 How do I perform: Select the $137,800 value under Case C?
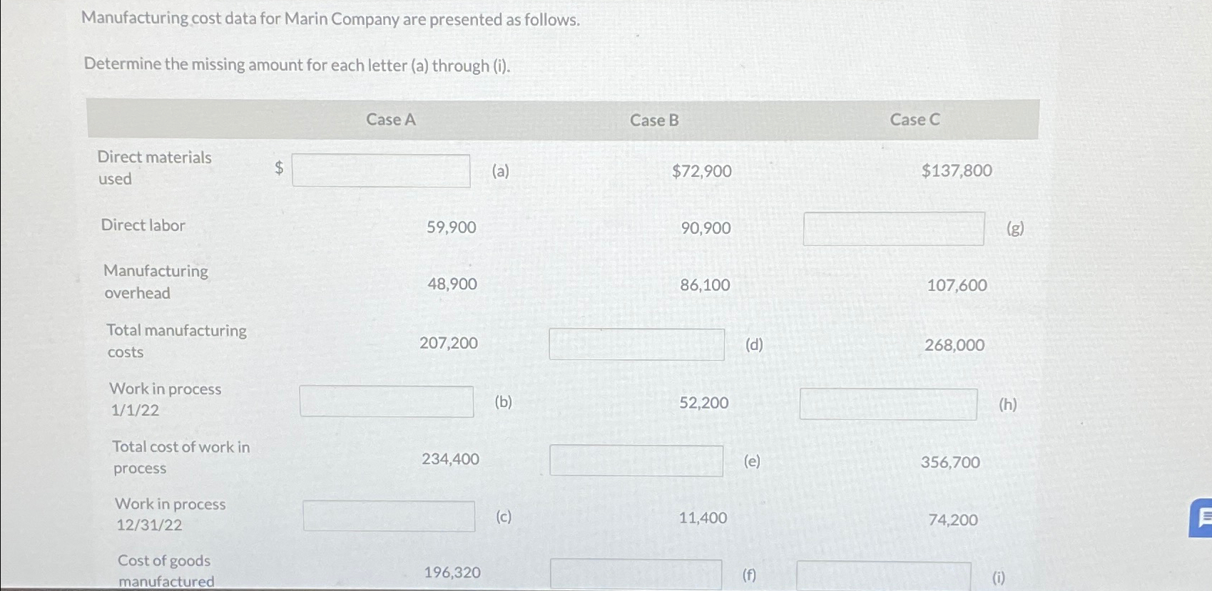957,170
